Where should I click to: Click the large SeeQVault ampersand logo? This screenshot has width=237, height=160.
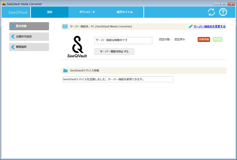point(77,47)
